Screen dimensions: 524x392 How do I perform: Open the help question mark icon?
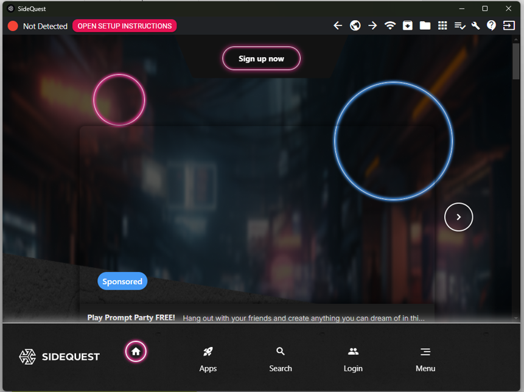tap(491, 26)
